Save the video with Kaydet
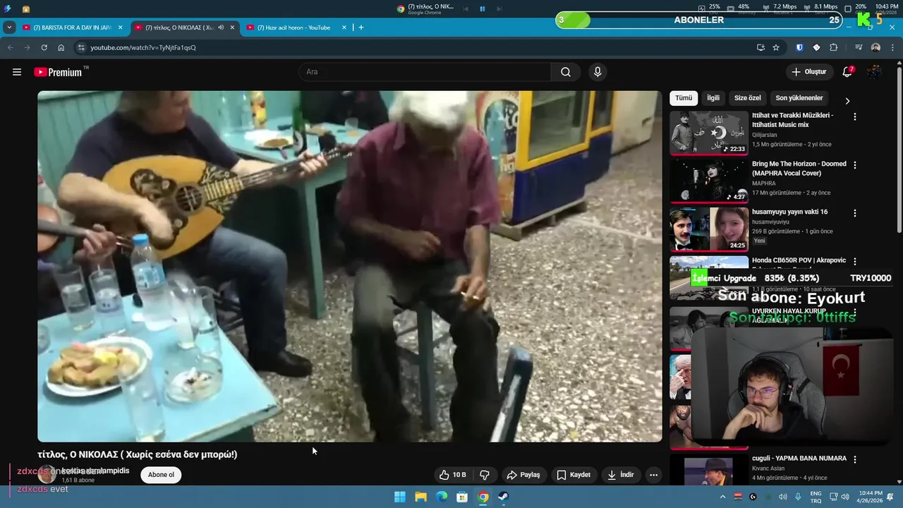The width and height of the screenshot is (903, 508). click(574, 475)
